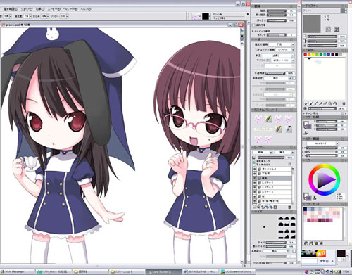Click the clone color rubber stamp icon by color wheel

point(315,198)
